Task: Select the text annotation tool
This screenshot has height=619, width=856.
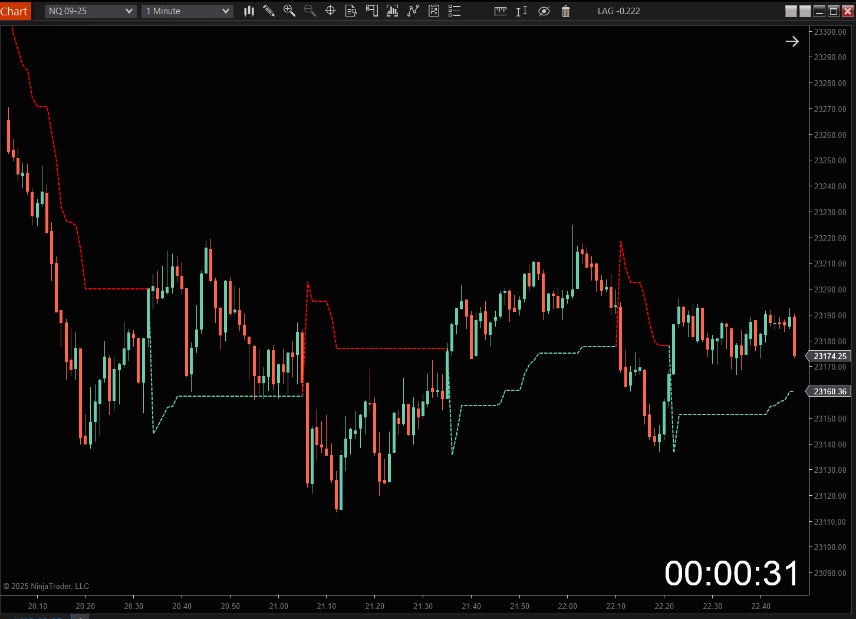Action: click(521, 11)
